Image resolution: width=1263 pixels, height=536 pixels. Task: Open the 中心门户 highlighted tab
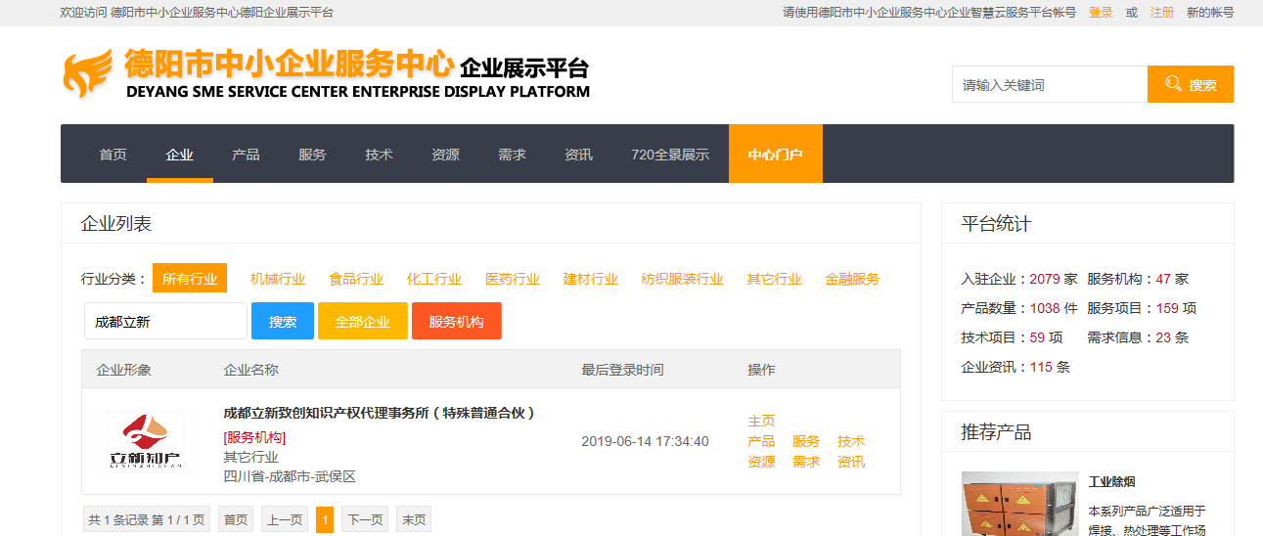point(775,155)
